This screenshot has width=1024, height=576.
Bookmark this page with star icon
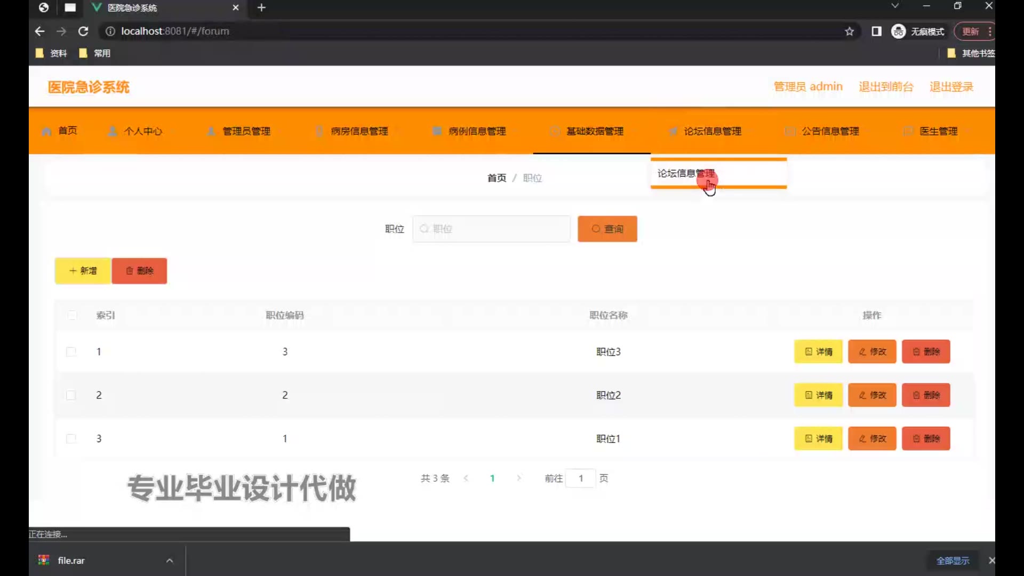pyautogui.click(x=850, y=31)
